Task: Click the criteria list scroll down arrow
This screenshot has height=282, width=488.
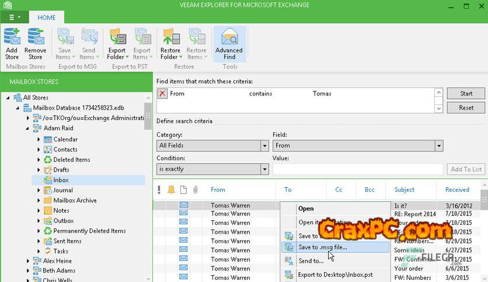Action: click(438, 108)
